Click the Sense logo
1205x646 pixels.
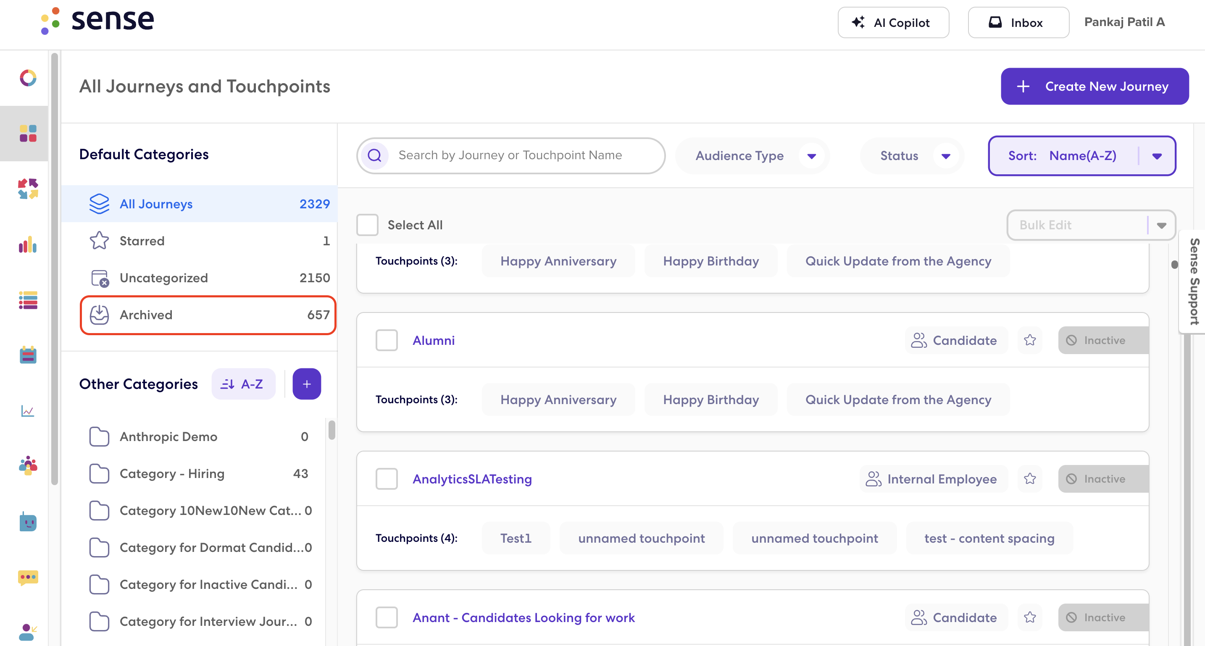pyautogui.click(x=97, y=21)
